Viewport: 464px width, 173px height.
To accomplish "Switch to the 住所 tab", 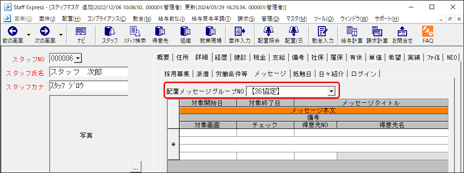I will click(x=182, y=57).
